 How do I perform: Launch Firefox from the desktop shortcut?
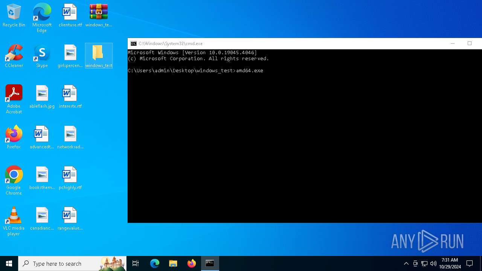[14, 138]
